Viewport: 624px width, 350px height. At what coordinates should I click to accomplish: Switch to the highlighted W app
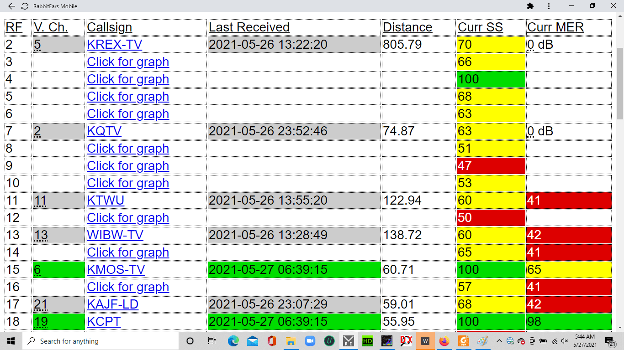(425, 341)
